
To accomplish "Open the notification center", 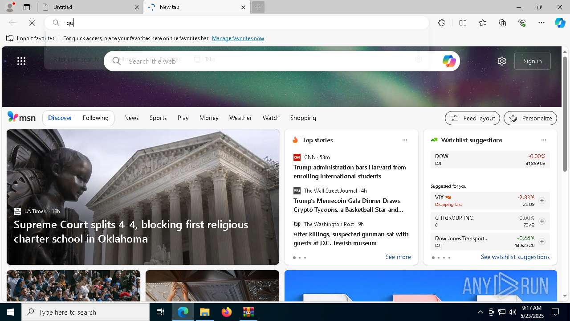I will pyautogui.click(x=555, y=312).
